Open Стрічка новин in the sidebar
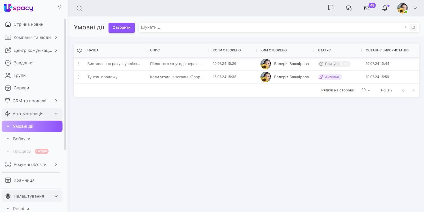Image resolution: width=424 pixels, height=212 pixels. 28,24
